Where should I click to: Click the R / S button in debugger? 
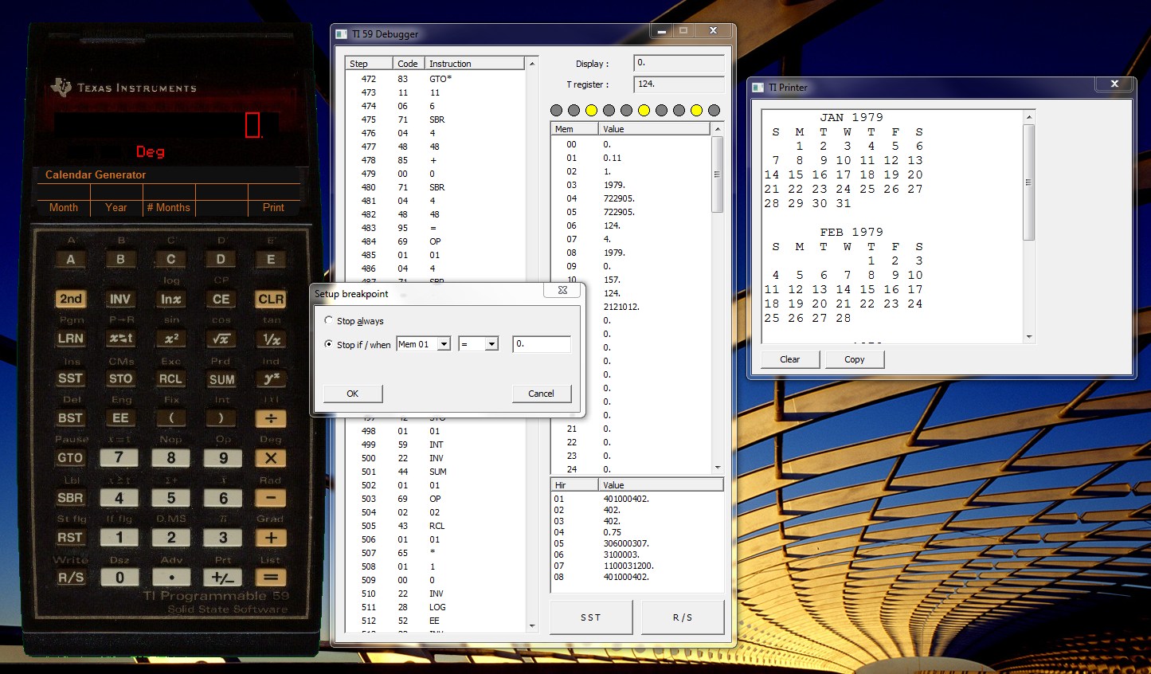[x=683, y=617]
